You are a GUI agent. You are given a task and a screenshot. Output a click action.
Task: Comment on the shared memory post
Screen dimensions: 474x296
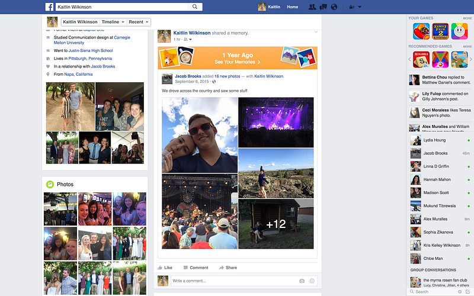196,268
